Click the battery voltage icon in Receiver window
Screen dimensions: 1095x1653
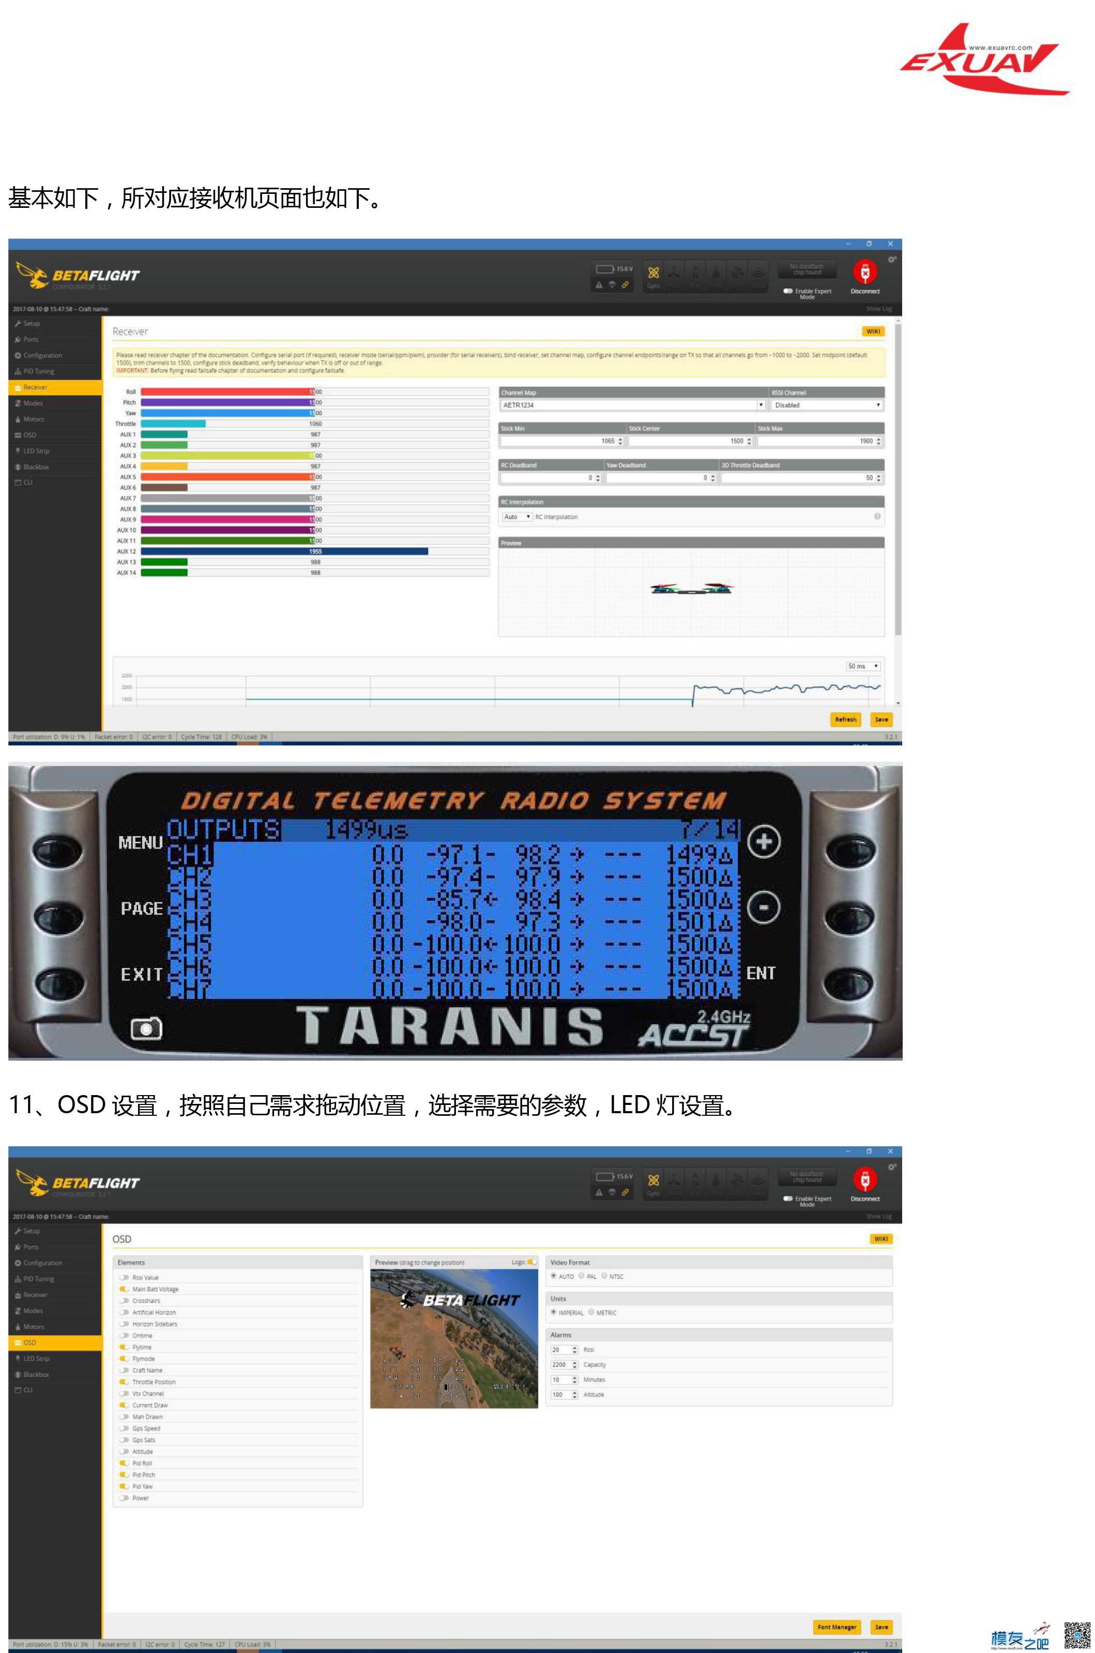(605, 269)
